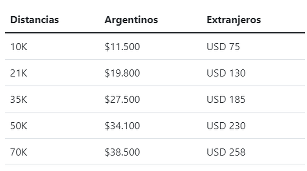This screenshot has width=307, height=171.
Task: Select the 21K distance cell
Action: tap(19, 73)
